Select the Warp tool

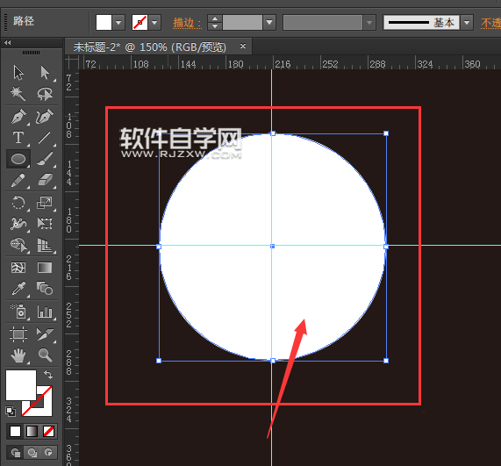[x=18, y=224]
